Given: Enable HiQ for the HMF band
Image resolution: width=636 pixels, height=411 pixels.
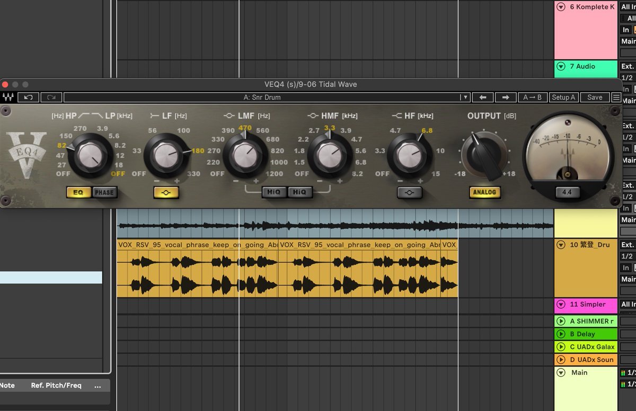Looking at the screenshot, I should 299,192.
